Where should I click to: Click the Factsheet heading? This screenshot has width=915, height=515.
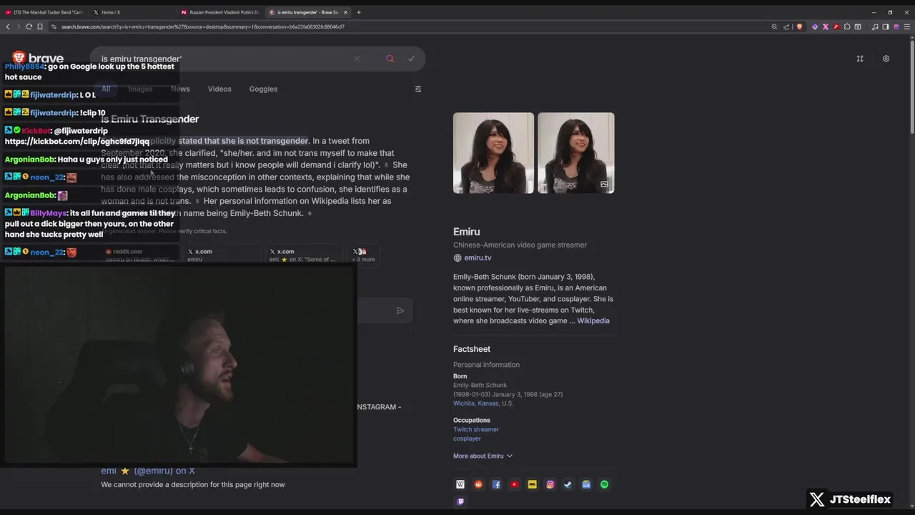(x=472, y=349)
